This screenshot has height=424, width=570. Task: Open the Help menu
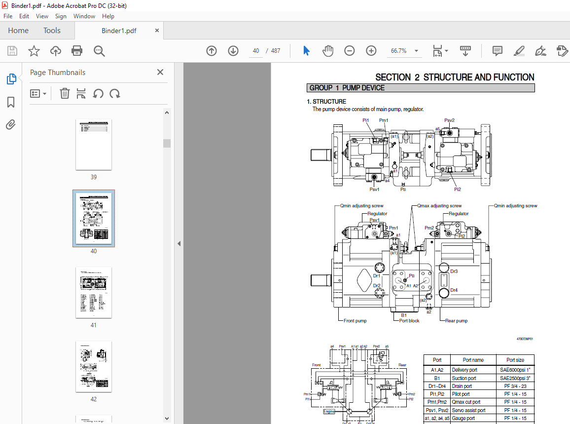(108, 16)
